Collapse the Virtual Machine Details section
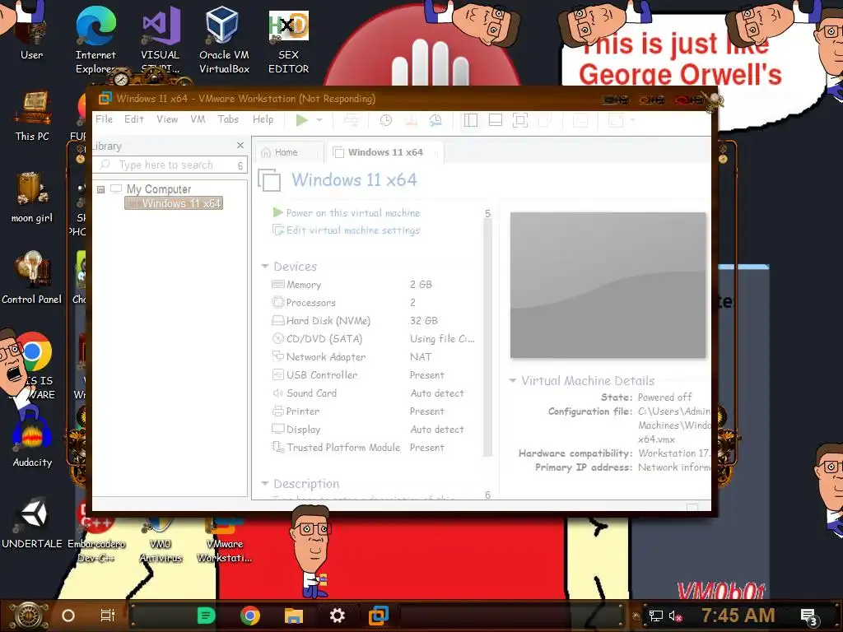Viewport: 843px width, 632px height. (513, 380)
